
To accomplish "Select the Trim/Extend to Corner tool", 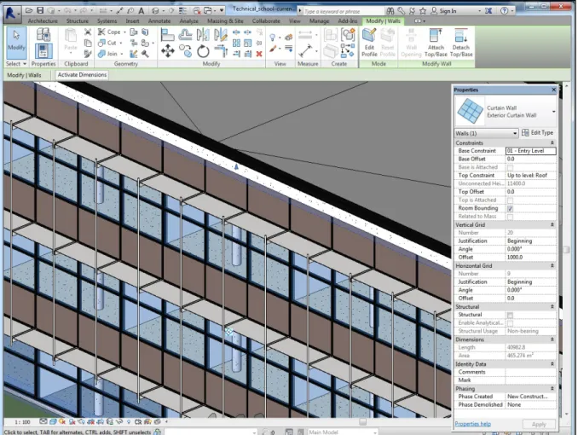I will pyautogui.click(x=221, y=51).
